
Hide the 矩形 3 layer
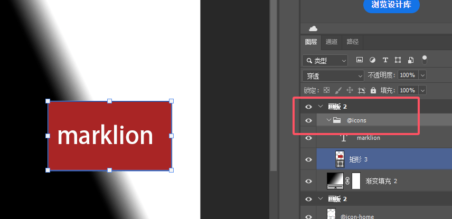(308, 159)
